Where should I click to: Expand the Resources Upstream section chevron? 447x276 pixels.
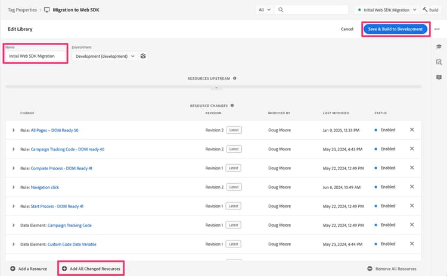[x=216, y=87]
